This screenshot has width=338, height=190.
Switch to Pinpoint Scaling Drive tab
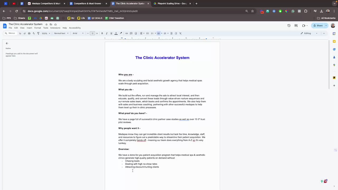pyautogui.click(x=172, y=3)
